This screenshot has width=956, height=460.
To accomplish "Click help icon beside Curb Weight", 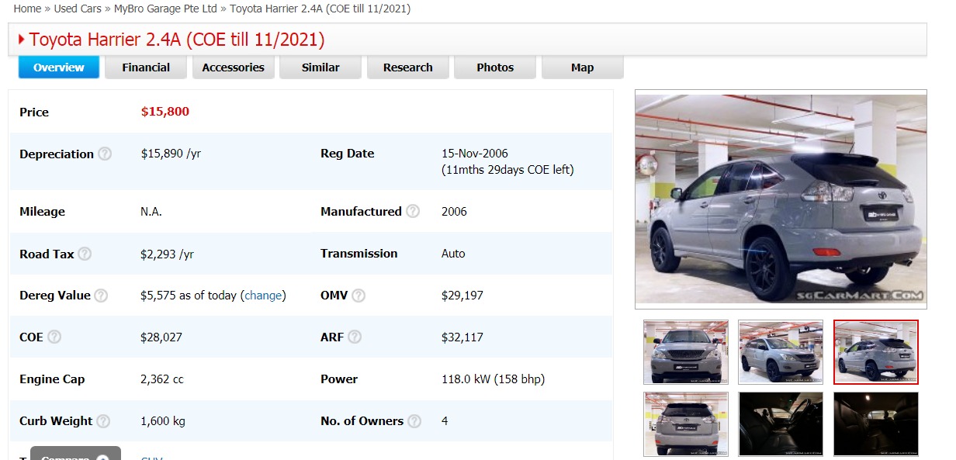I will pos(103,421).
